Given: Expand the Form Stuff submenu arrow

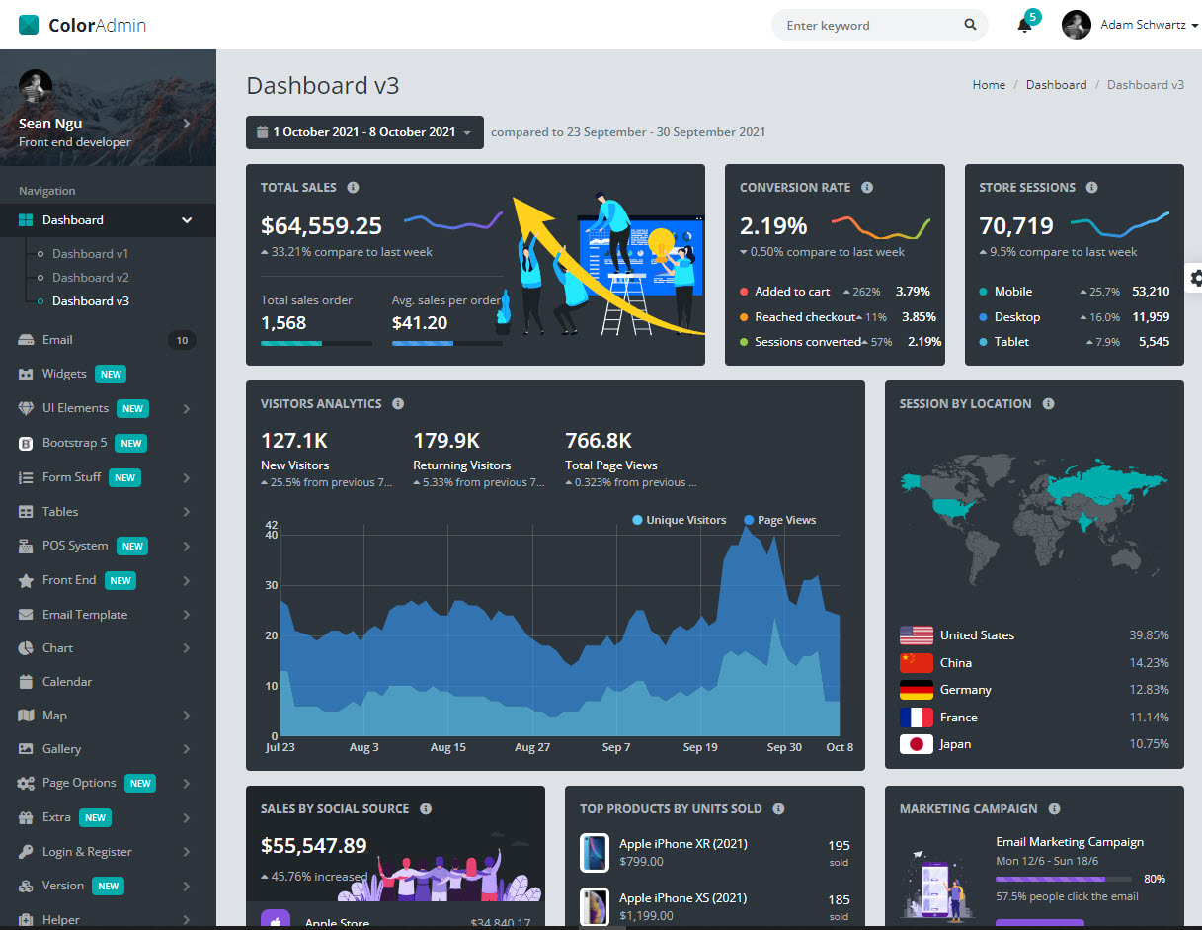Looking at the screenshot, I should (x=187, y=477).
